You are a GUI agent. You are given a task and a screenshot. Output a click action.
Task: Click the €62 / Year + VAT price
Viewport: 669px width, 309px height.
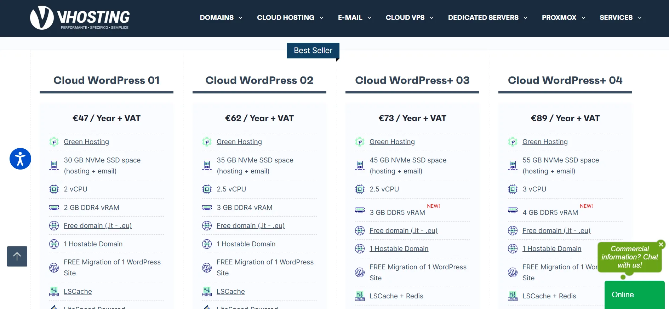point(259,118)
